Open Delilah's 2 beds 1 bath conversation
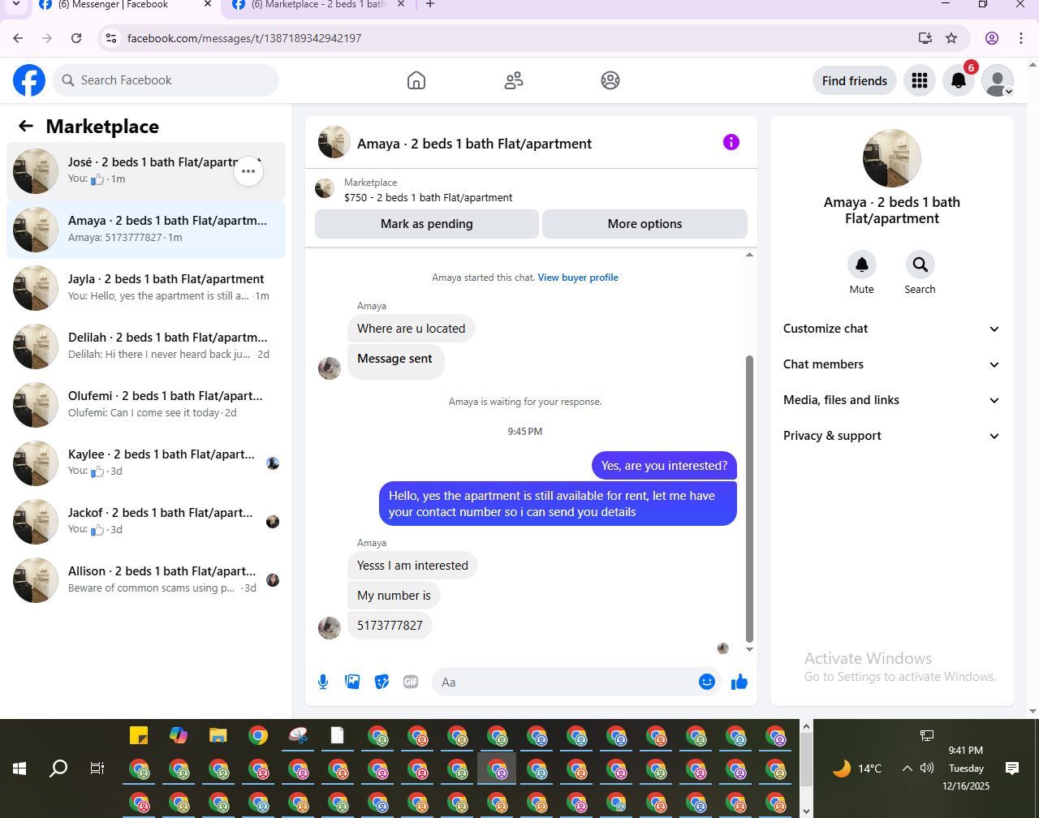This screenshot has width=1039, height=818. (146, 347)
